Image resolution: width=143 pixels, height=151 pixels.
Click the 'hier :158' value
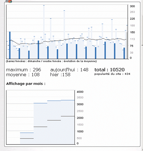(x=60, y=75)
